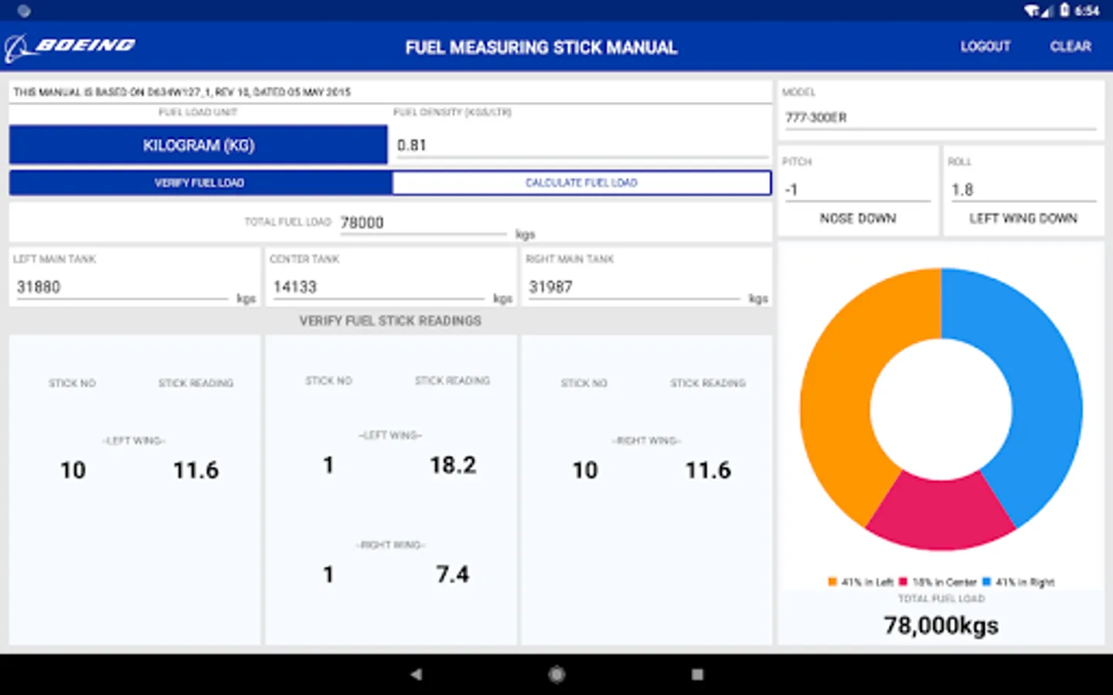
Task: Click the pink center tank chart segment
Action: 941,512
